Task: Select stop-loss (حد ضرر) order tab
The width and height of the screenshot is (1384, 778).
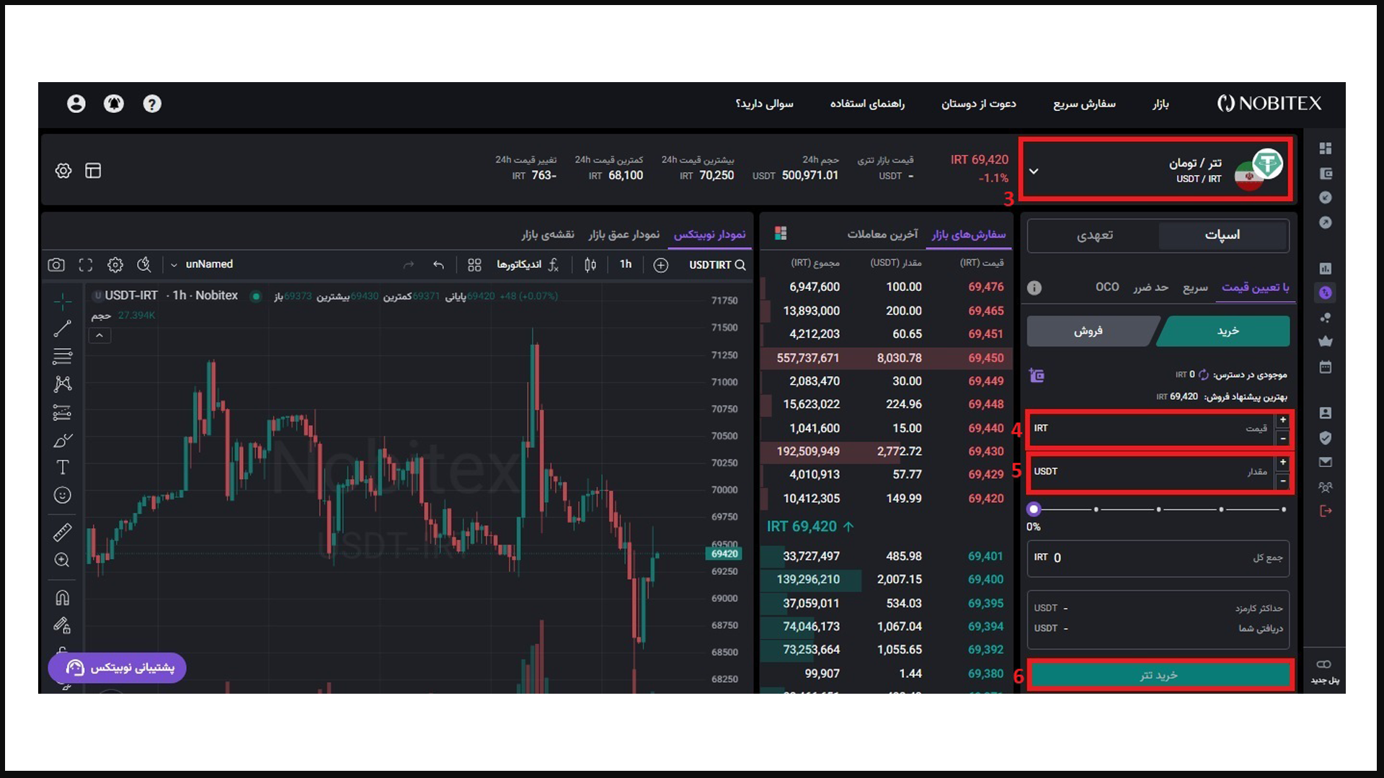Action: coord(1150,287)
